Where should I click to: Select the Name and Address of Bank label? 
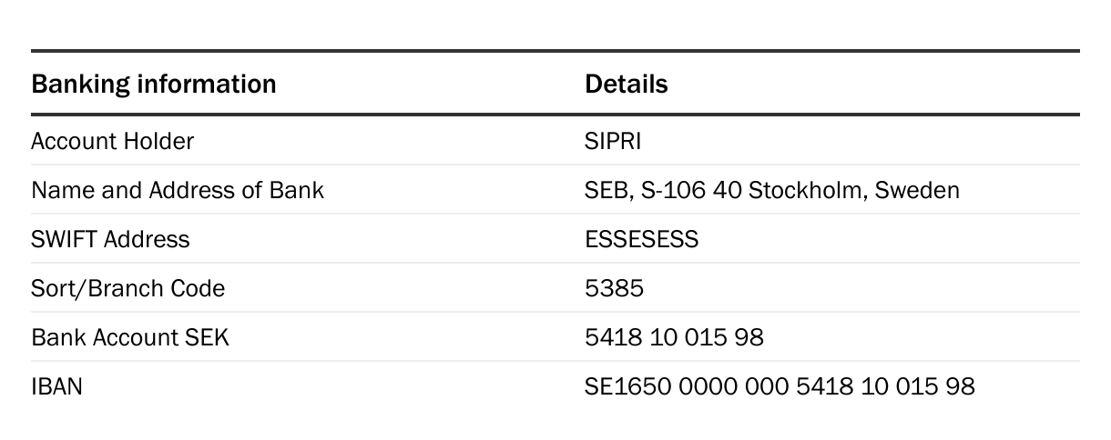[178, 190]
